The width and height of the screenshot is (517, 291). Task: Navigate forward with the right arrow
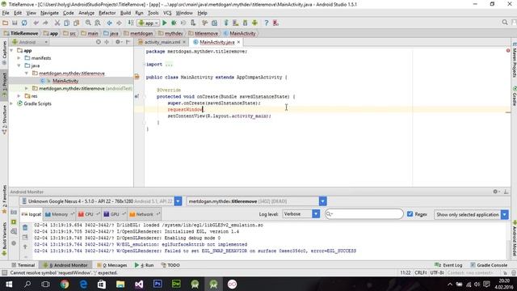[x=119, y=23]
